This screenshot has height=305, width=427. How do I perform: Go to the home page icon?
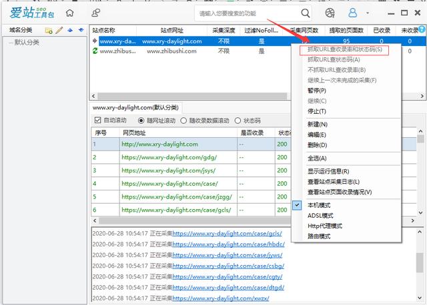pyautogui.click(x=70, y=13)
